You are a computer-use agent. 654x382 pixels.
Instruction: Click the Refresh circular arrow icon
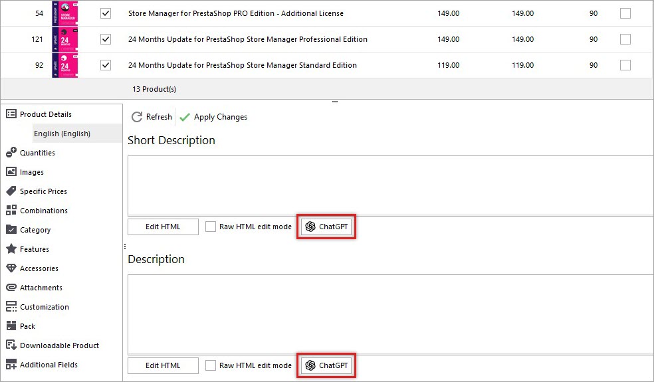click(137, 117)
